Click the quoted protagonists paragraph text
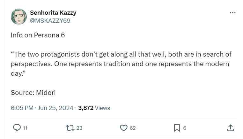Viewport: 243px width, 139px height. [121, 64]
